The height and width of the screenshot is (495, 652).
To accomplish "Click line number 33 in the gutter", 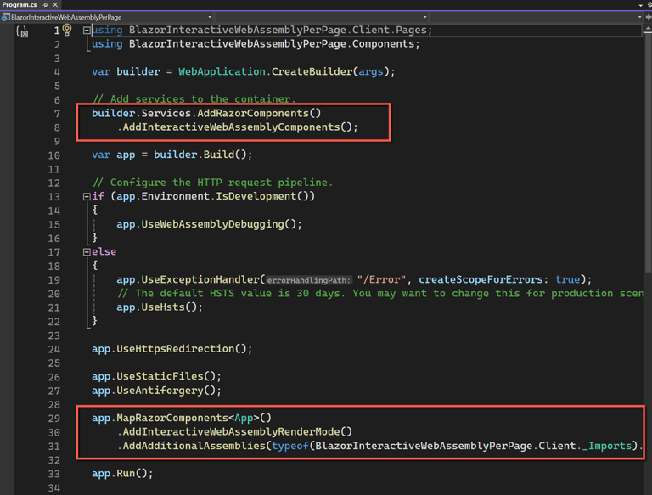I will [53, 473].
